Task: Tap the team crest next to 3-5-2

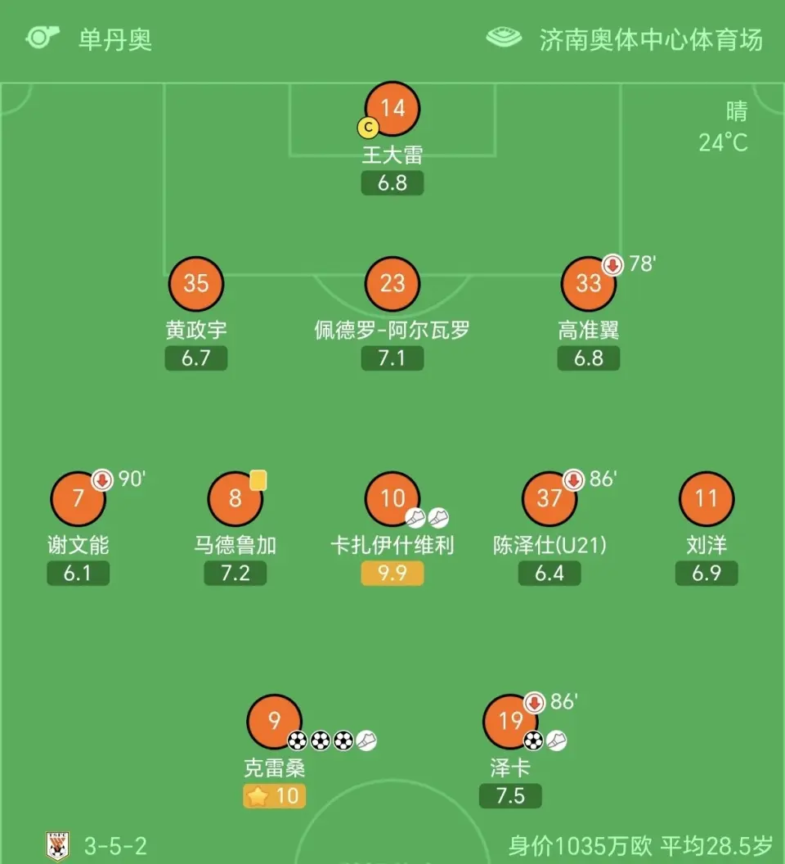Action: (57, 846)
